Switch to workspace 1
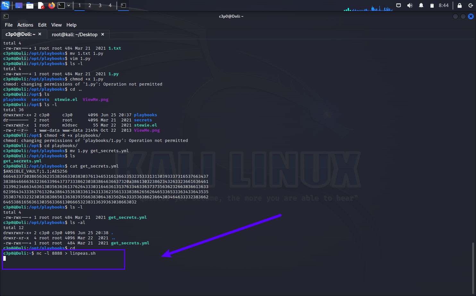Viewport: 476px width, 296px height. (80, 5)
